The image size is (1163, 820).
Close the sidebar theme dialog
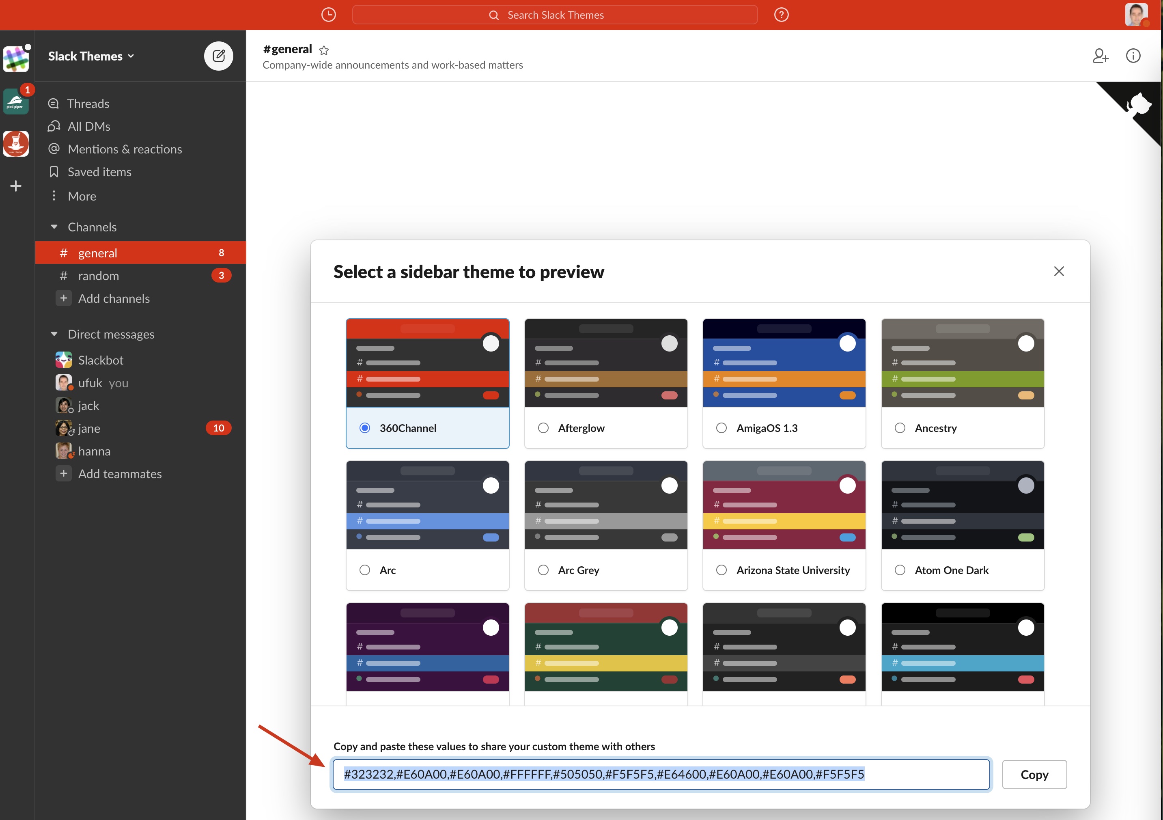click(1059, 271)
